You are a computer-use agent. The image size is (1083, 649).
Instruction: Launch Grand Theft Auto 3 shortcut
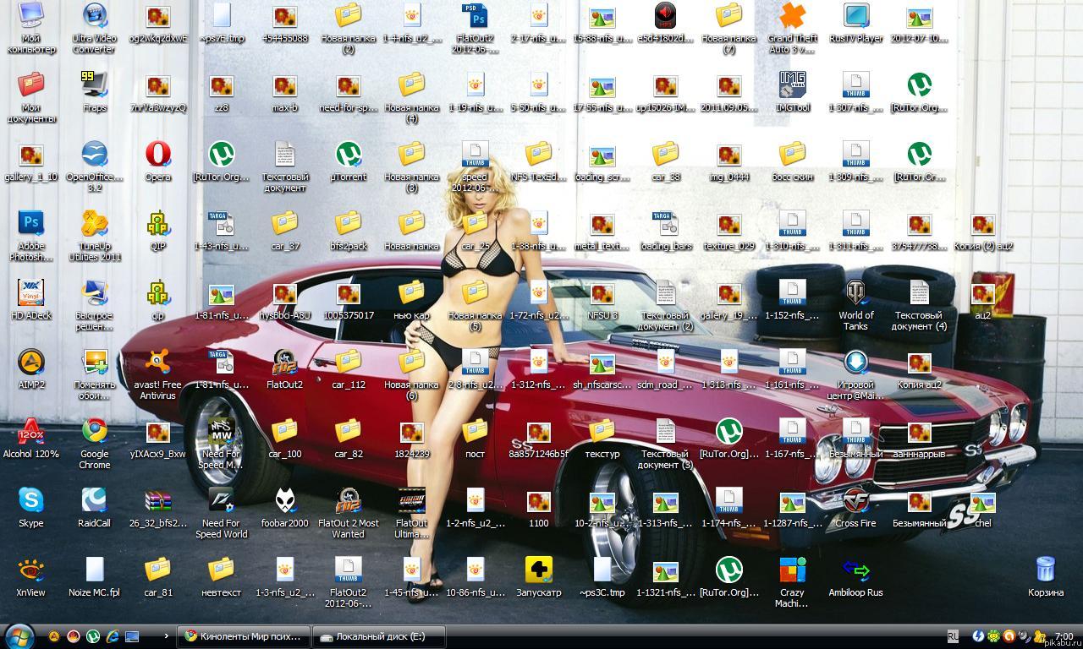(793, 27)
